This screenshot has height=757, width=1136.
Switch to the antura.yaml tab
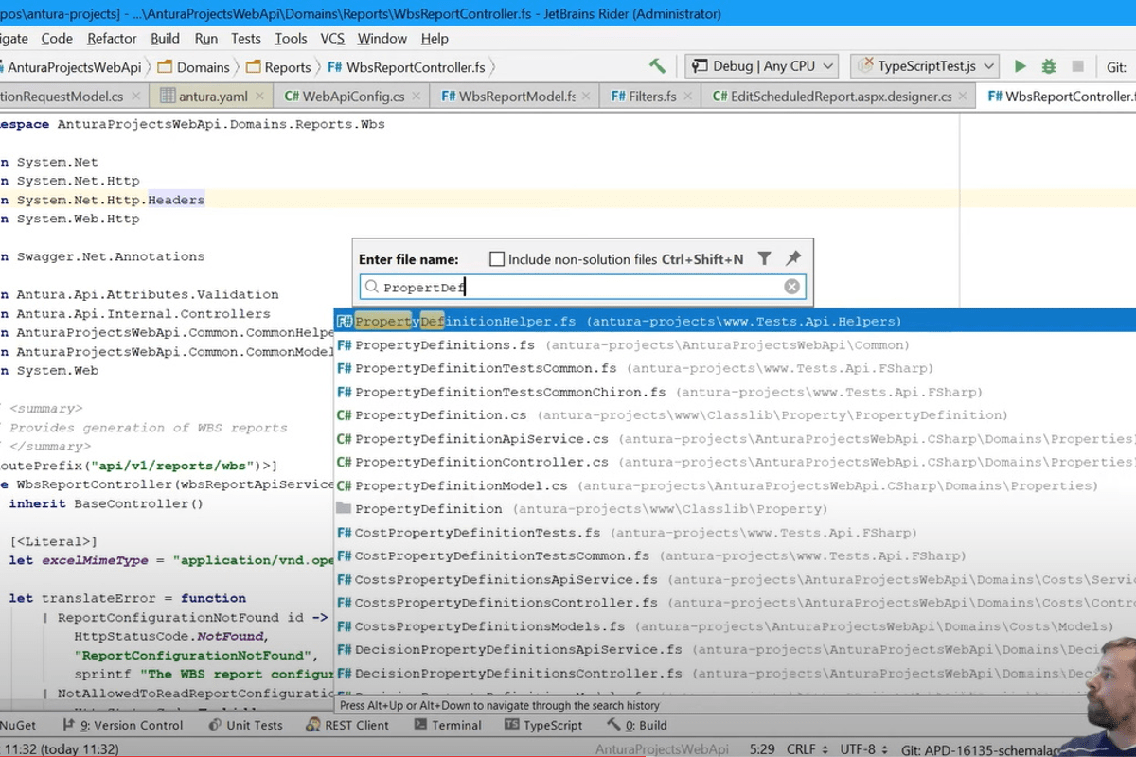tap(213, 97)
